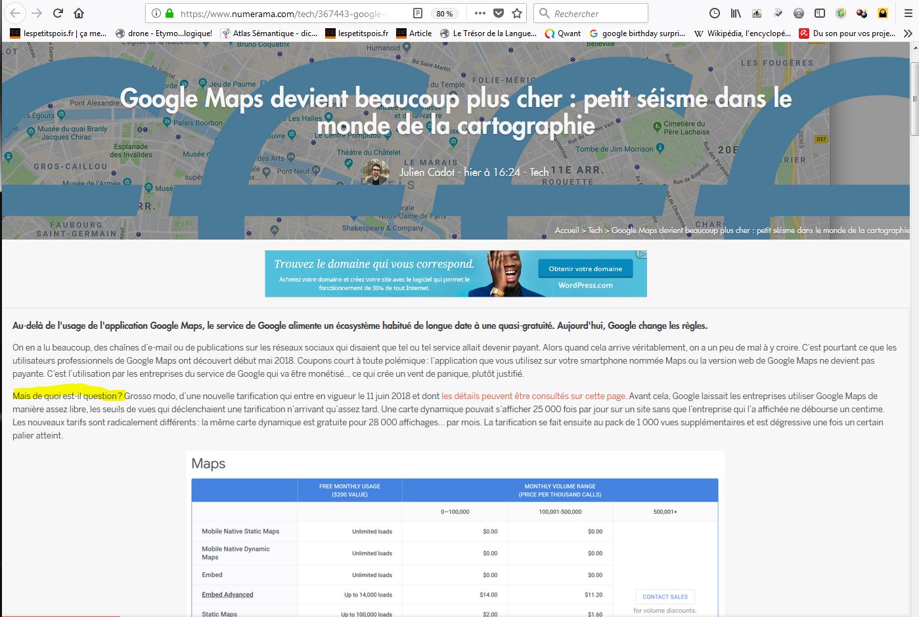The height and width of the screenshot is (617, 919).
Task: Go to the Firefox home page
Action: coord(79,13)
